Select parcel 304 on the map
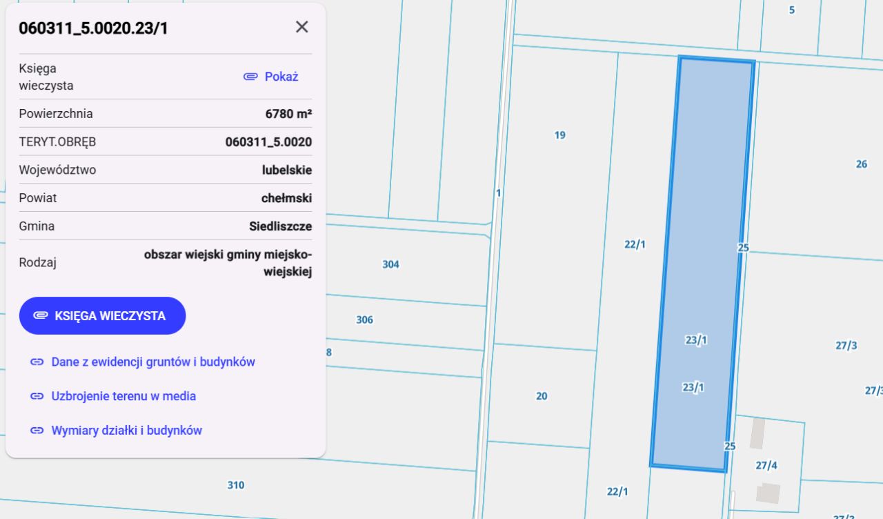This screenshot has height=519, width=883. [x=390, y=264]
